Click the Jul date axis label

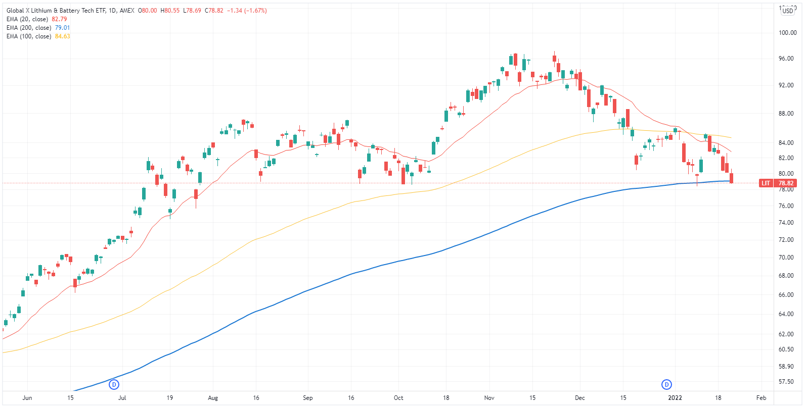pyautogui.click(x=122, y=398)
